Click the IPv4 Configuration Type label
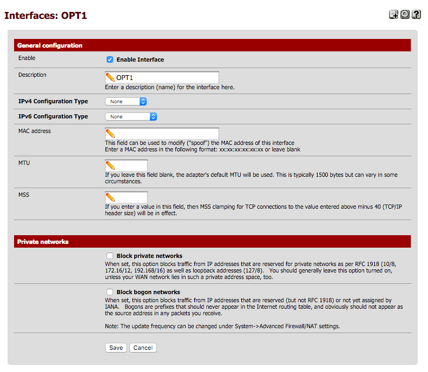The image size is (428, 372). [53, 102]
